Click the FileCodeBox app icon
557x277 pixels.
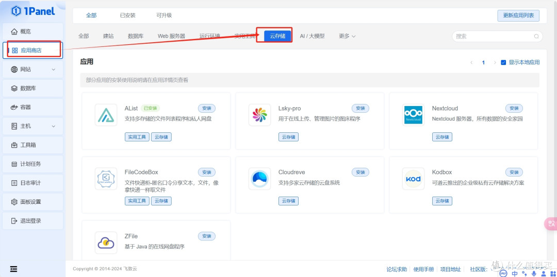tap(106, 179)
